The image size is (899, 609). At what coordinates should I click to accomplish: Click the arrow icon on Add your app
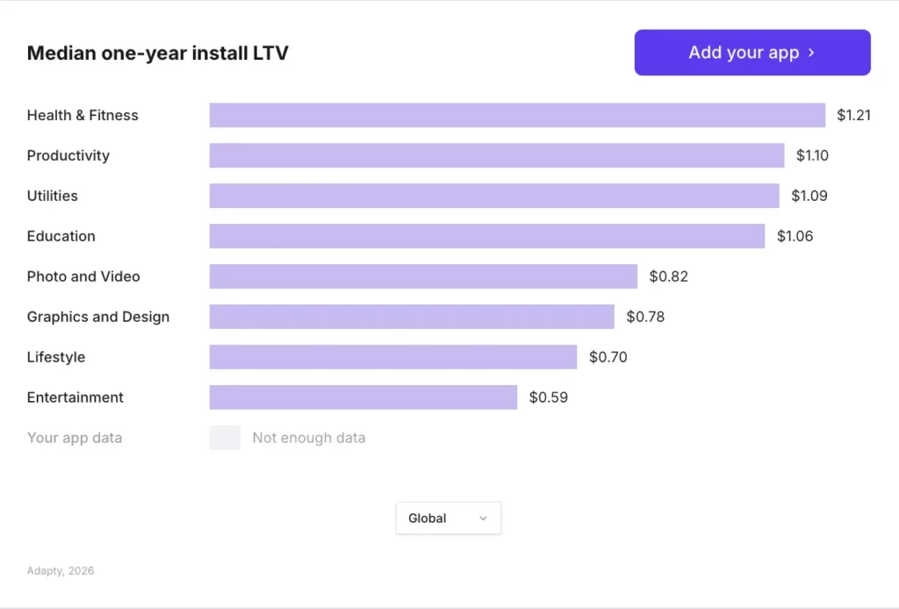click(x=809, y=53)
